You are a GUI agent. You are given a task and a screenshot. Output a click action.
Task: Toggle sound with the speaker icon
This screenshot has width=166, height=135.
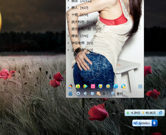[x=85, y=94]
